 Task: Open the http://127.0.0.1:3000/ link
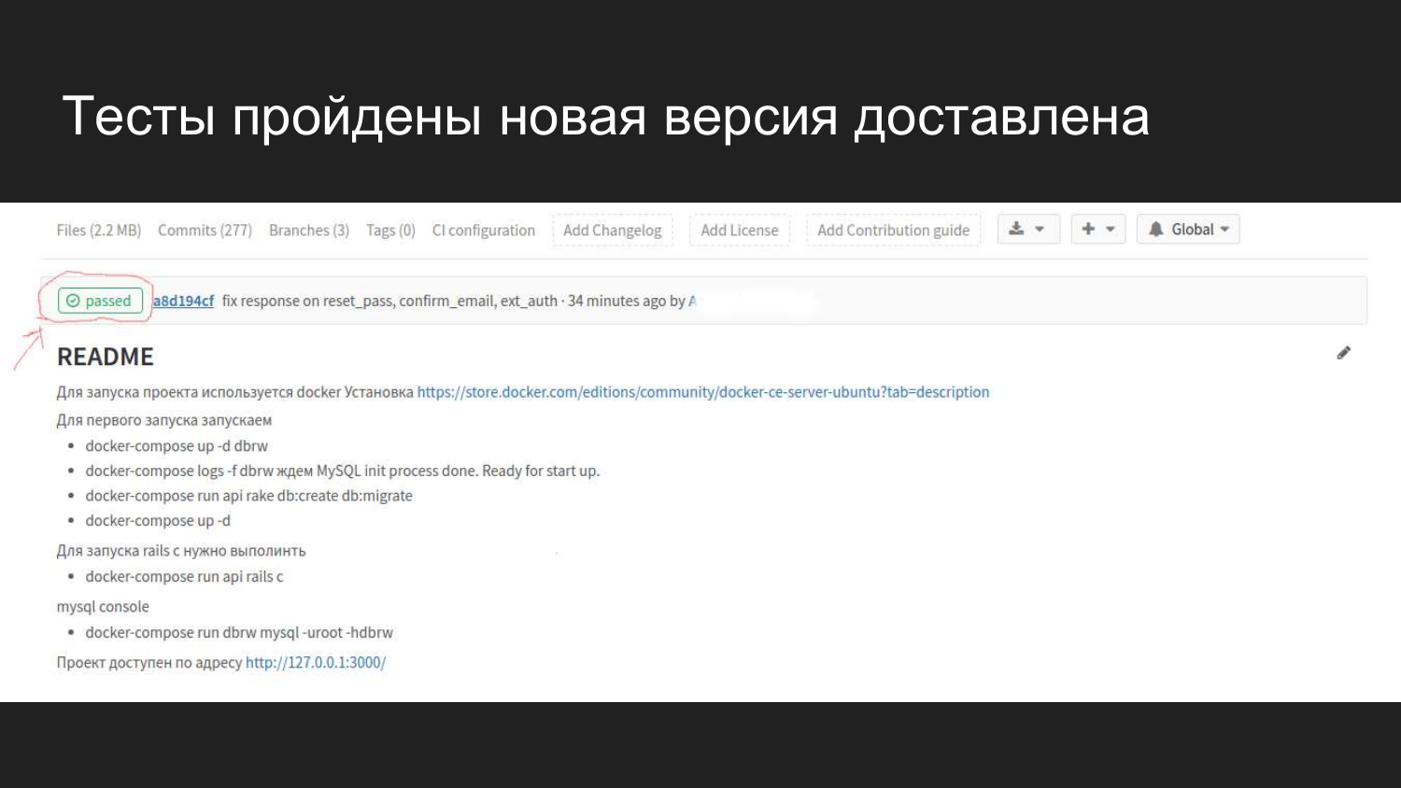316,663
